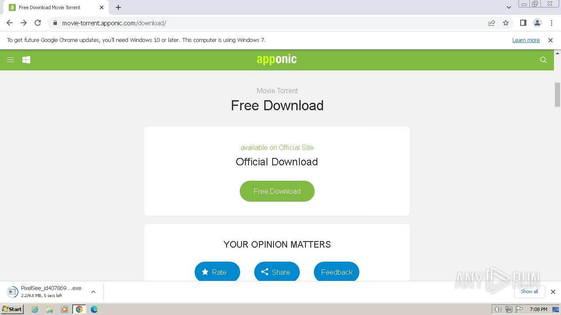Open the PixelSee exe download item
This screenshot has height=315, width=561.
(x=45, y=291)
